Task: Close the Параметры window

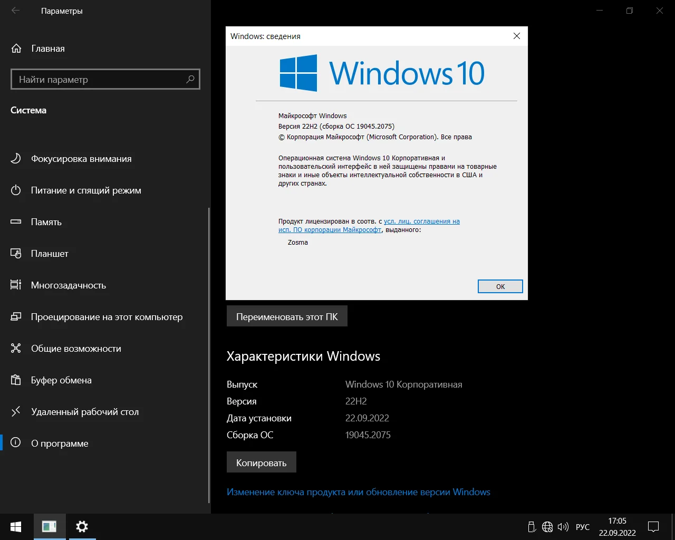Action: tap(660, 11)
